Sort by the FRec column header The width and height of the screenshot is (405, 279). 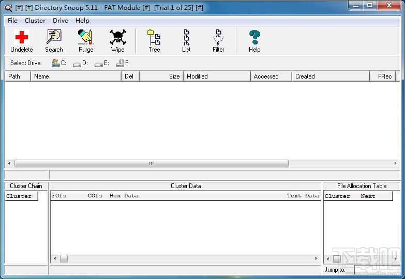pos(383,76)
